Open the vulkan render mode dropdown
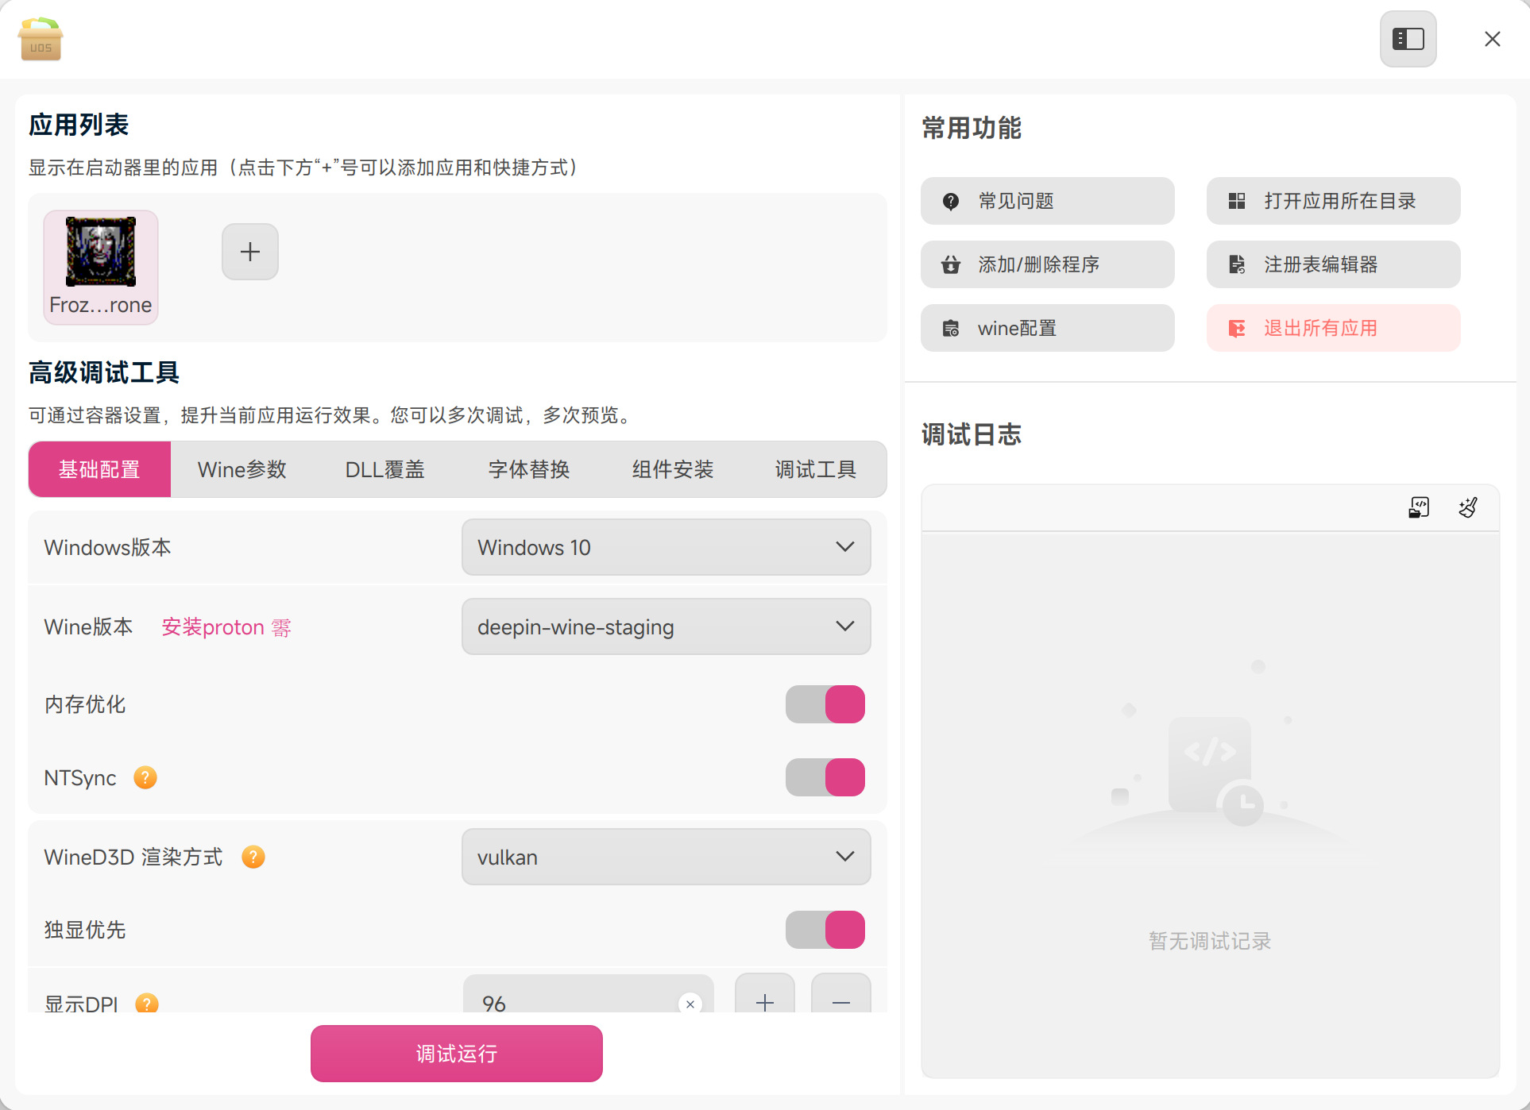 click(666, 857)
